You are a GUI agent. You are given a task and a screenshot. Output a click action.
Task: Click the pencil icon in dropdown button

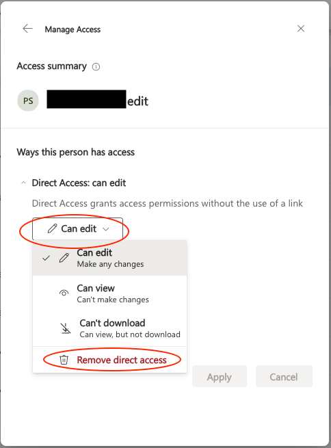[x=52, y=228]
